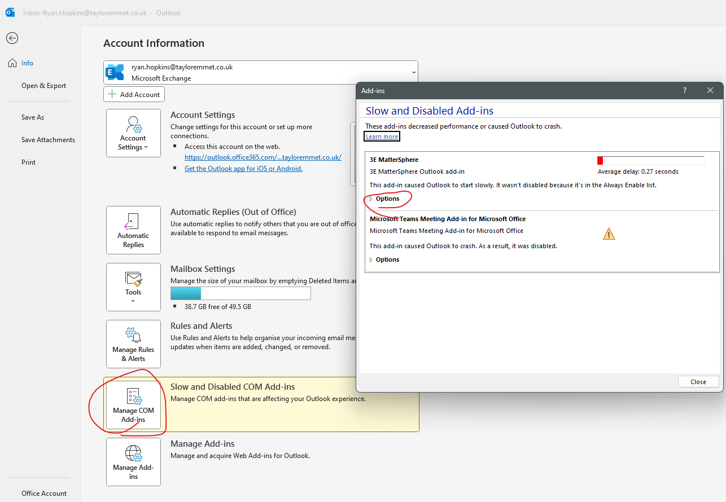Click the warning icon beside the Teams add-in
This screenshot has width=726, height=502.
(x=609, y=234)
